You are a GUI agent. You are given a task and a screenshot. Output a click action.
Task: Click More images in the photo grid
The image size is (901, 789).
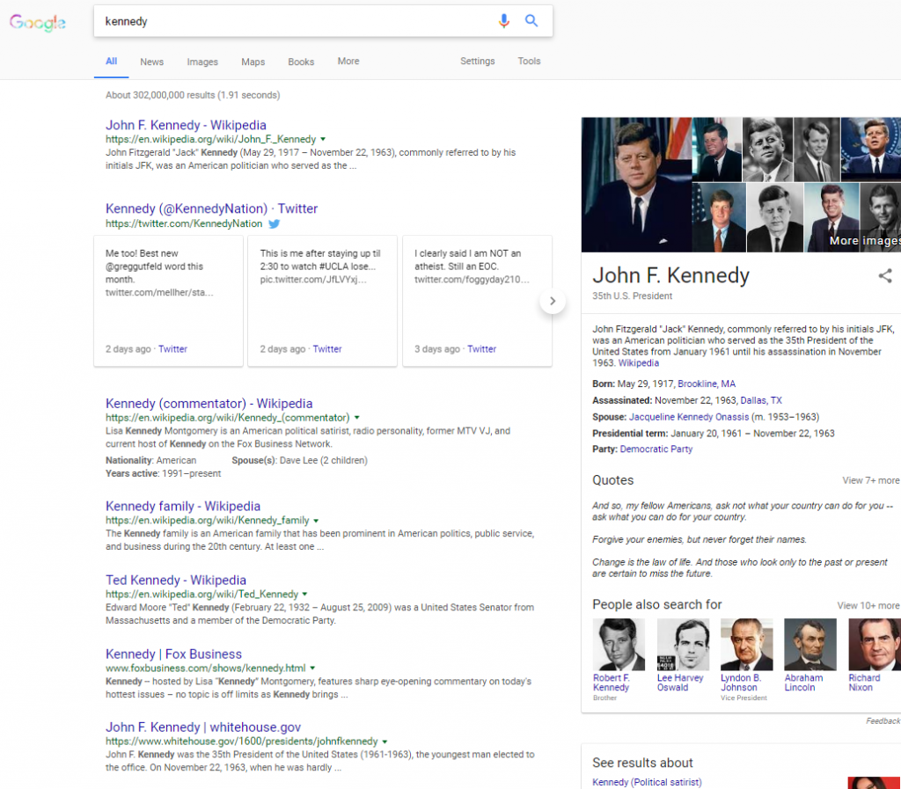click(x=865, y=241)
